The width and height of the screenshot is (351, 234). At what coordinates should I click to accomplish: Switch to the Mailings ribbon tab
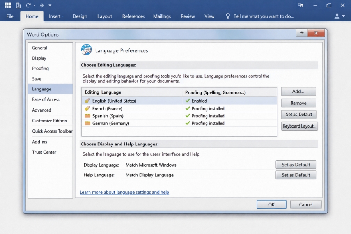pos(162,16)
